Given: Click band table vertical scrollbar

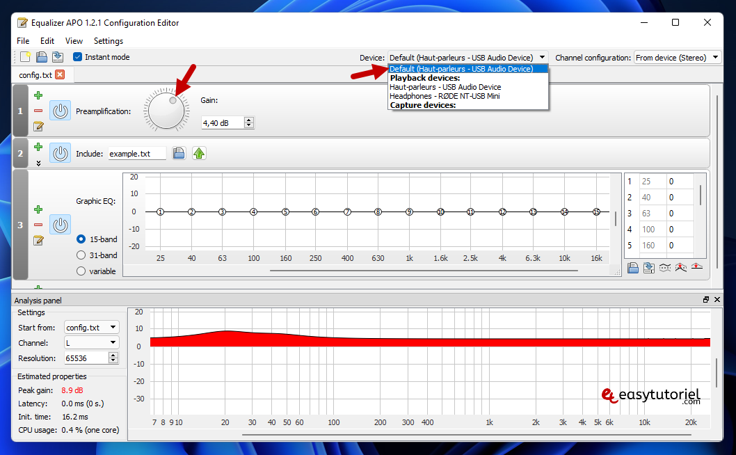Looking at the screenshot, I should pos(701,195).
